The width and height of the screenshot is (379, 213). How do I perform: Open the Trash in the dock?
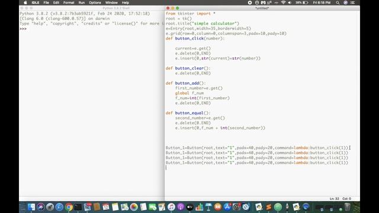pyautogui.click(x=348, y=207)
